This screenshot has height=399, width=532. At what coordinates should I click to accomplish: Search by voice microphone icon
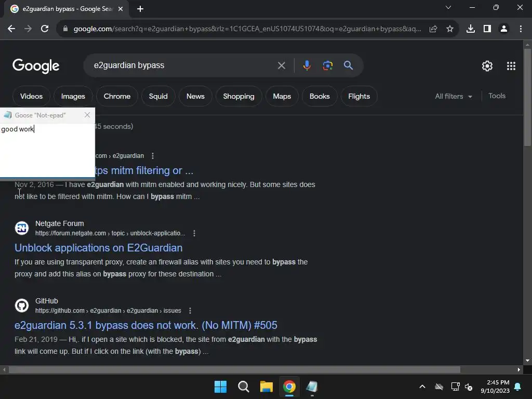[307, 65]
